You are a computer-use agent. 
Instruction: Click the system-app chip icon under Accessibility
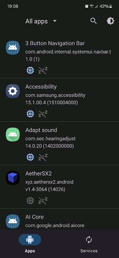[30, 114]
